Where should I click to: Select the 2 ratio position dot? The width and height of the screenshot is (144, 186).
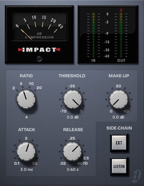(x=17, y=90)
